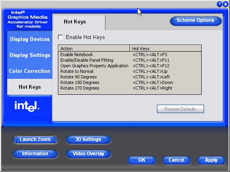Click the <CTRL><ALT>Left hot key cell
The height and width of the screenshot is (172, 230).
[151, 77]
